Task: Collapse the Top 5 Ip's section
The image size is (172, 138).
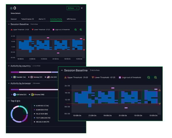Action: [x=9, y=101]
